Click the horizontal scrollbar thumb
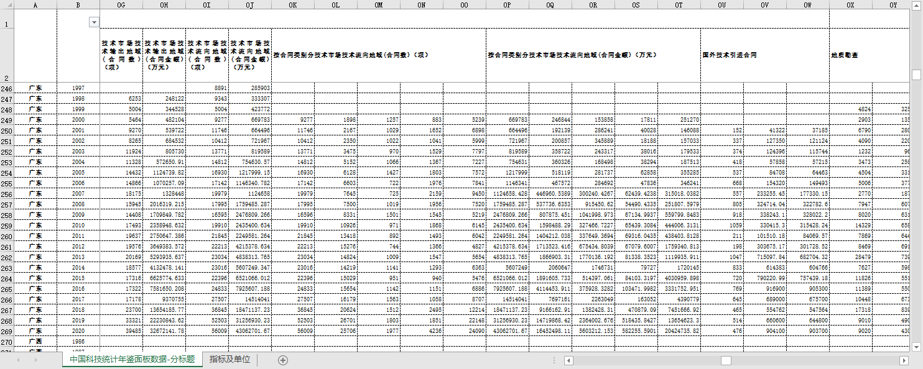The image size is (923, 369). [726, 360]
